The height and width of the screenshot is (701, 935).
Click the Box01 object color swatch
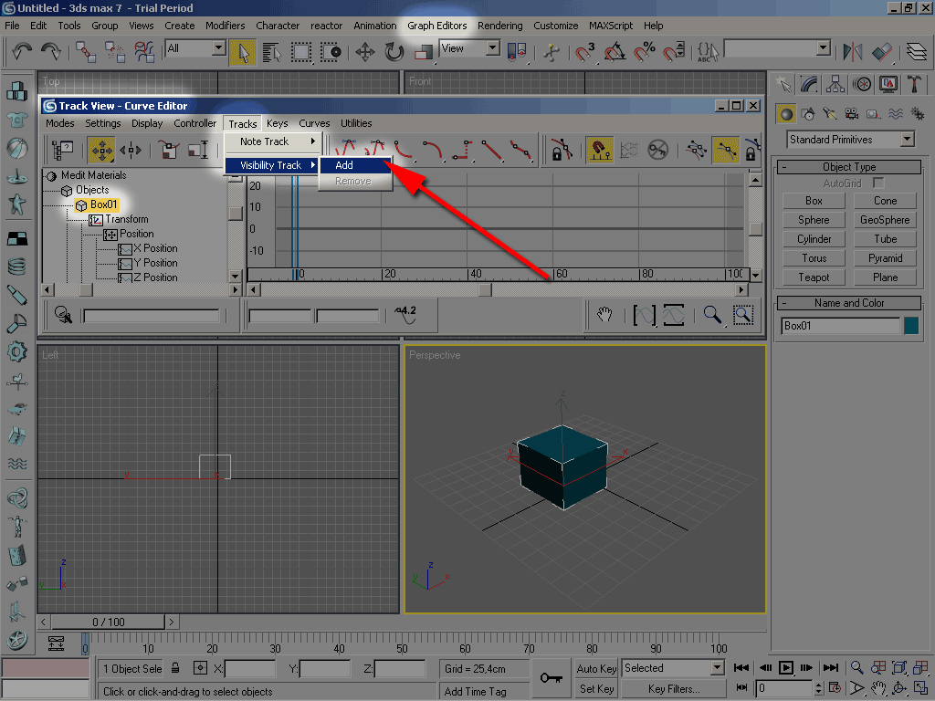point(911,326)
